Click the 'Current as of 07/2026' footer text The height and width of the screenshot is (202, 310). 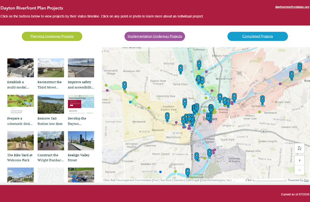point(295,194)
